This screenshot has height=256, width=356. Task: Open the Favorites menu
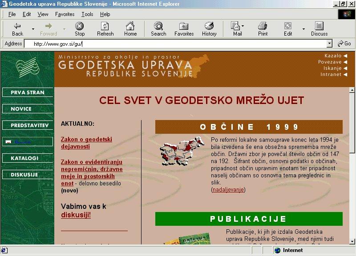click(x=65, y=14)
